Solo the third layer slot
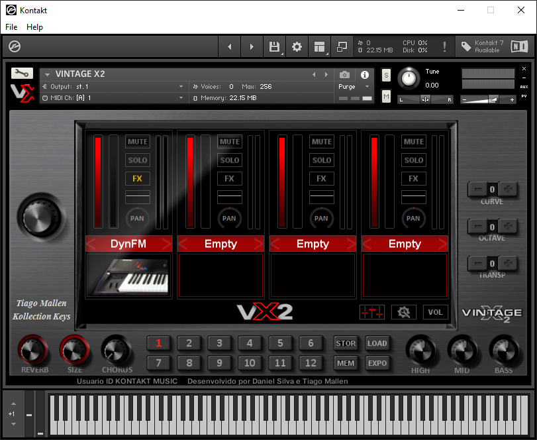Image resolution: width=537 pixels, height=440 pixels. 322,160
